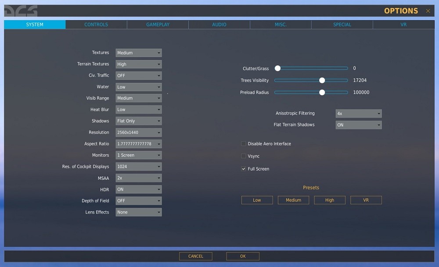Expand the Terrain Textures dropdown

pos(139,64)
